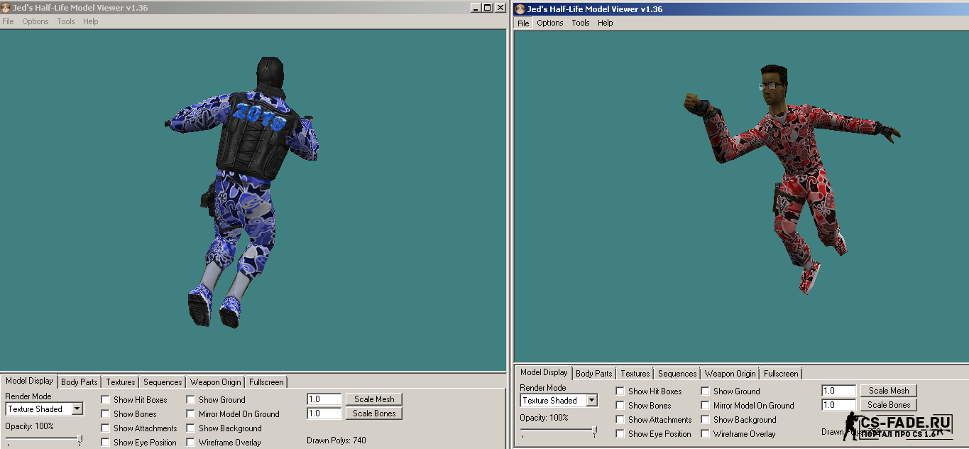Click the Opacity slider in the red-model window
This screenshot has height=449, width=969.
559,431
